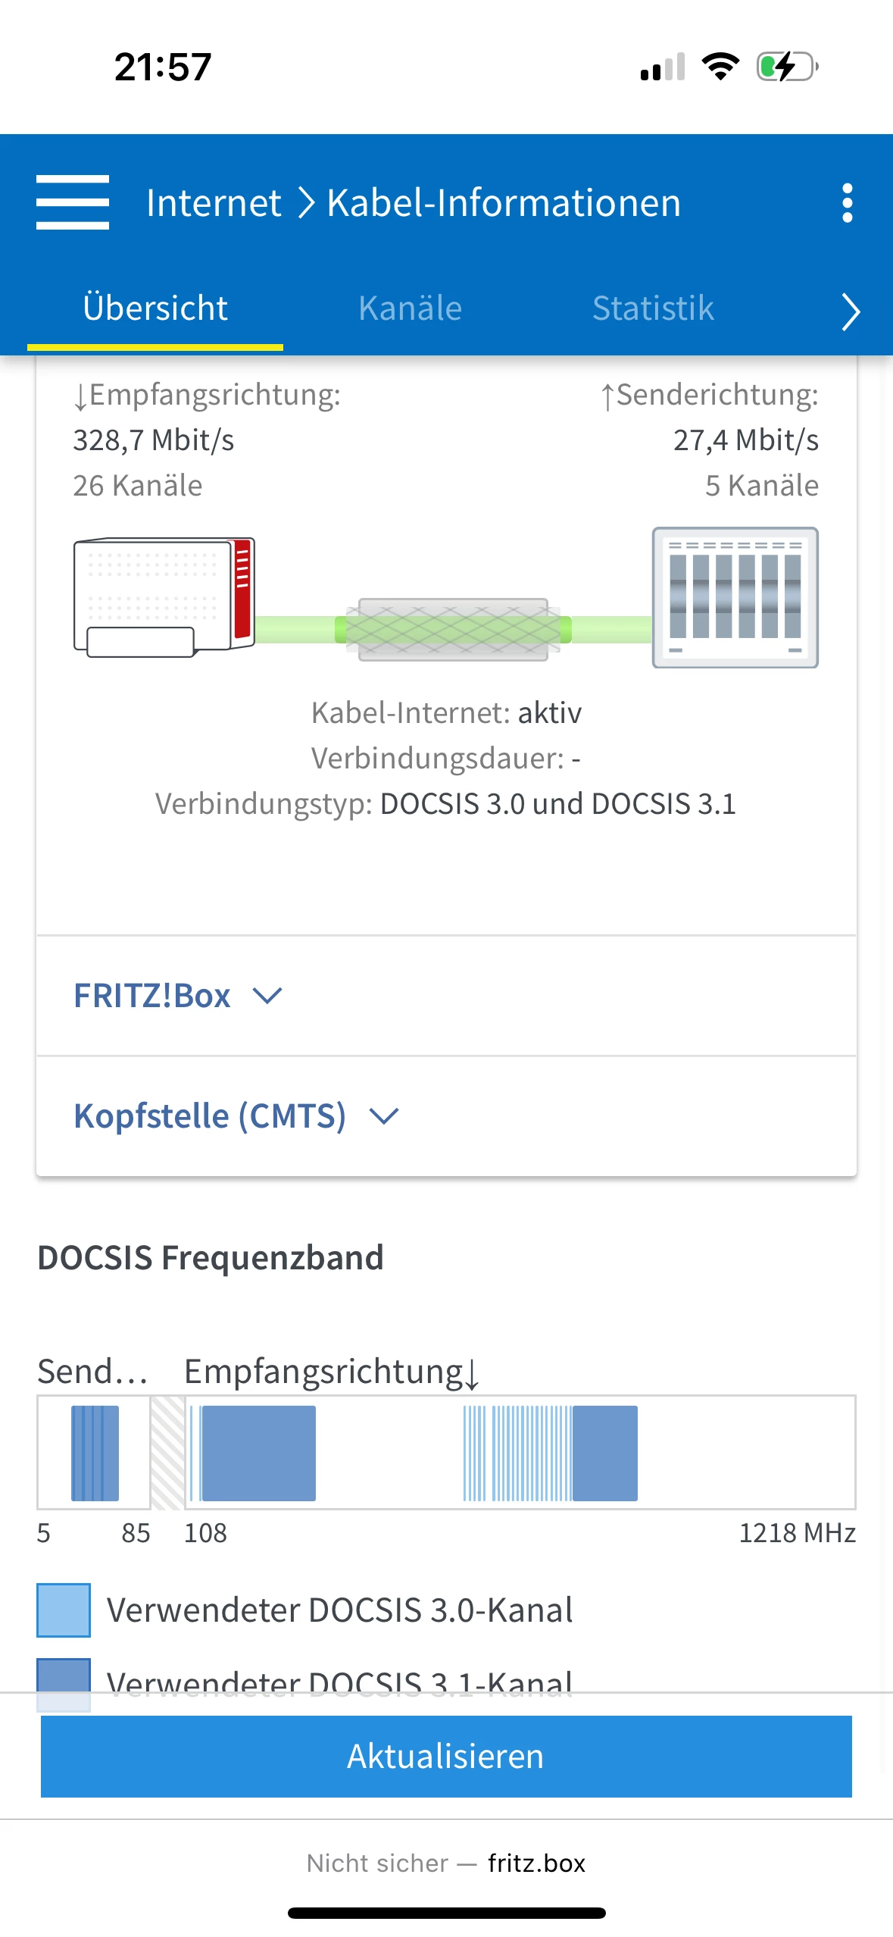Open the hamburger navigation menu
Viewport: 893px width, 1937px height.
[x=73, y=202]
